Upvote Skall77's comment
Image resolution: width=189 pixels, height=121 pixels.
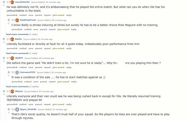pyautogui.click(x=4, y=58)
